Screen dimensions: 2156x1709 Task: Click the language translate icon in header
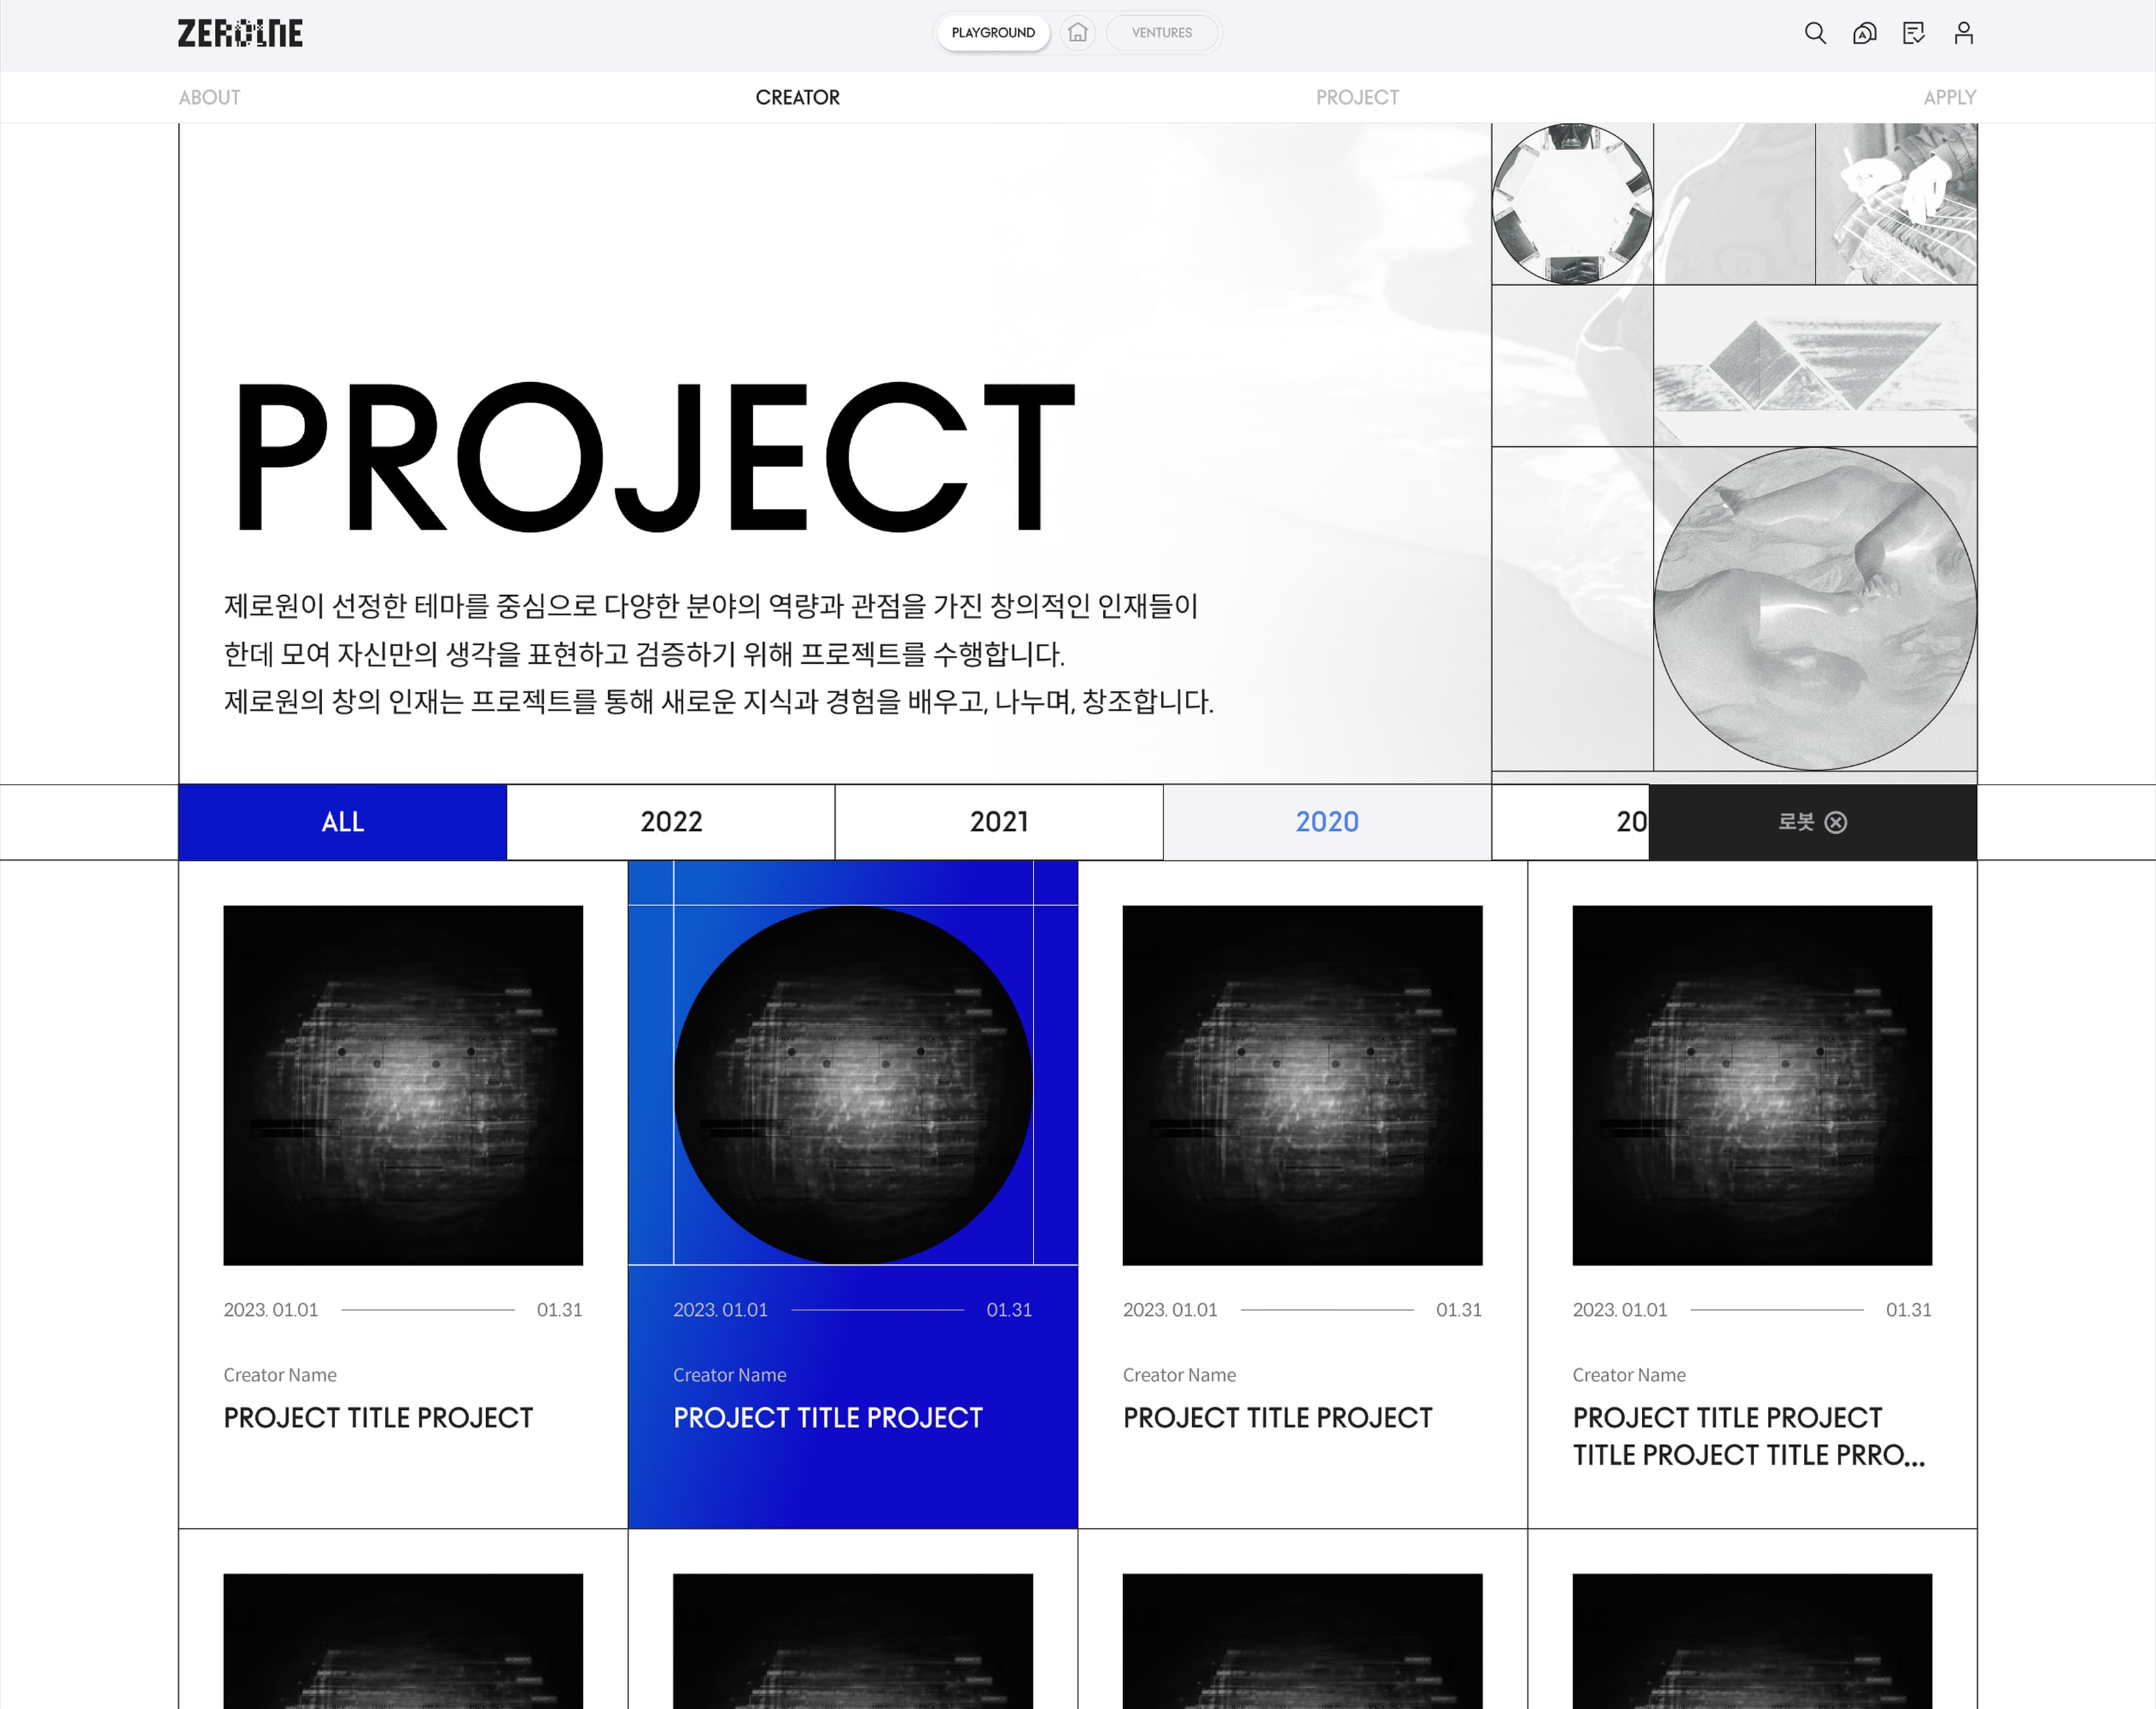(1864, 33)
